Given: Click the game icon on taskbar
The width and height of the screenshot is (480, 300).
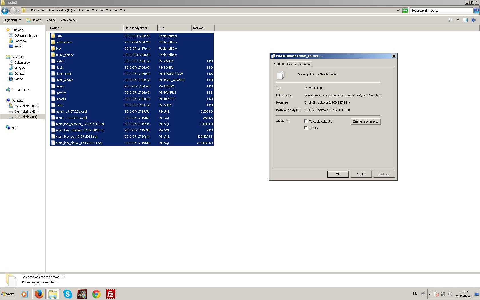Looking at the screenshot, I should pyautogui.click(x=82, y=294).
